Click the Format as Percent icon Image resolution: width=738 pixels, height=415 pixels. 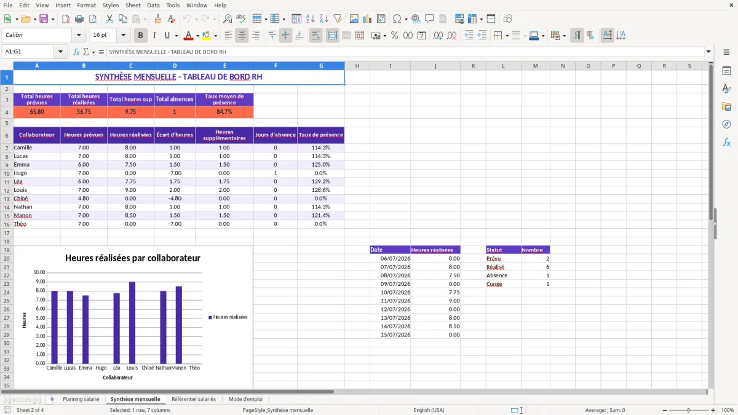pyautogui.click(x=394, y=36)
